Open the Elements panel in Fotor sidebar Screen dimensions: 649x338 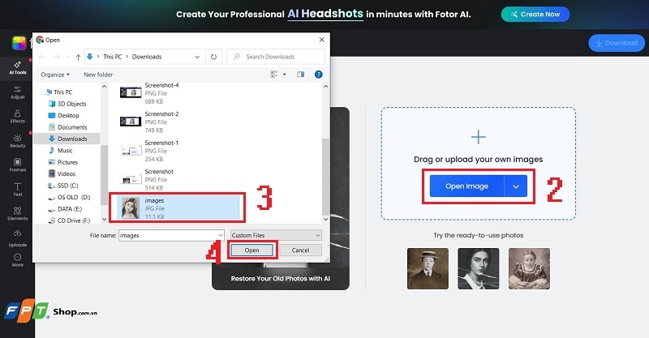tap(17, 214)
